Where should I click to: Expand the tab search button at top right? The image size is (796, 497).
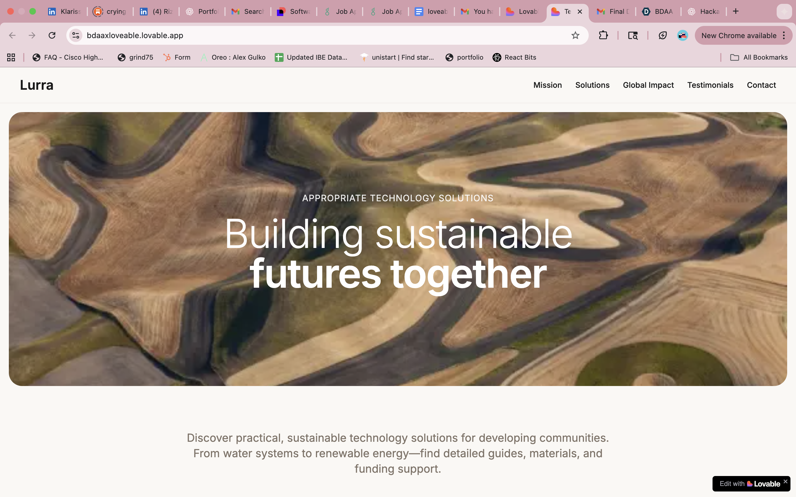(x=784, y=12)
